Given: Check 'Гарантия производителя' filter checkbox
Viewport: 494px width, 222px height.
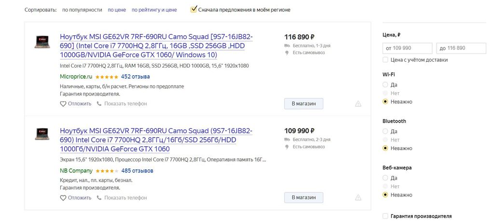Looking at the screenshot, I should coord(385,216).
